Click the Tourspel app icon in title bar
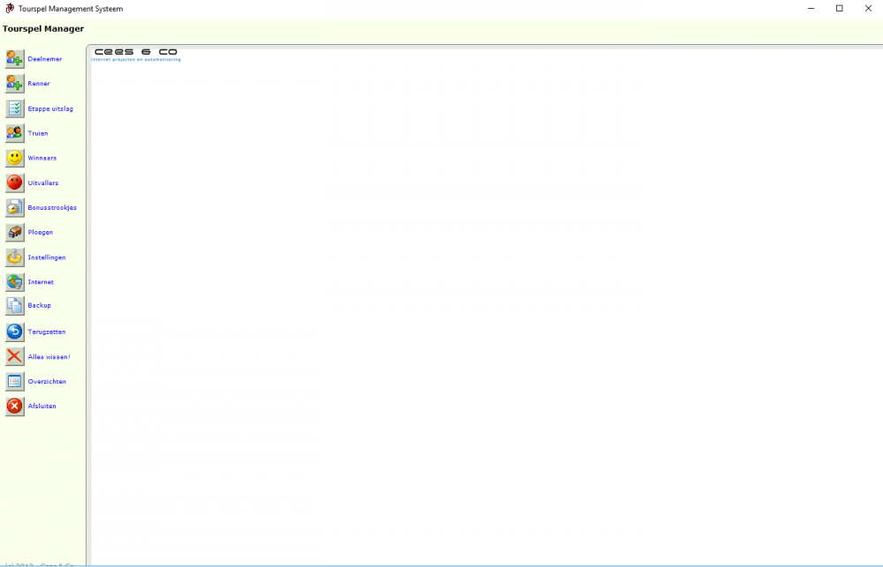Viewport: 883px width, 567px height. pyautogui.click(x=10, y=9)
